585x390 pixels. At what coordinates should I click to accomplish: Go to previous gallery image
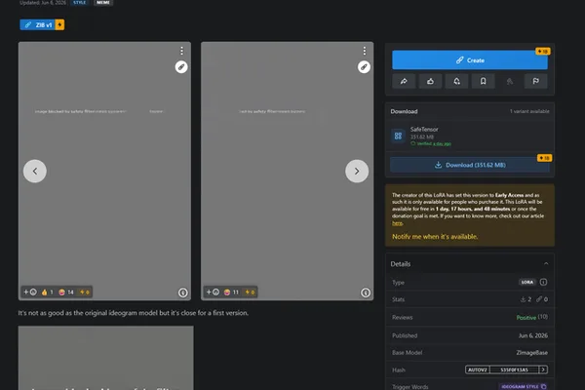[35, 172]
